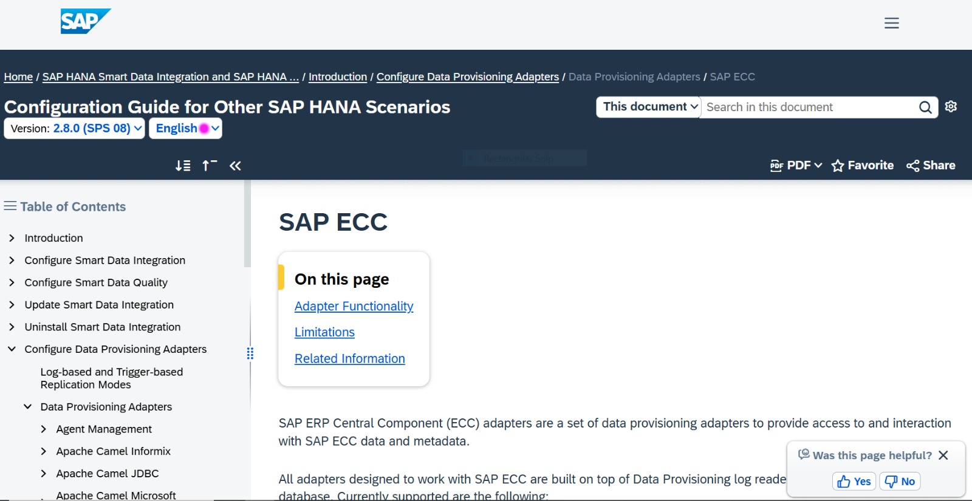Viewport: 972px width, 501px height.
Task: Open the hamburger menu at top right
Action: tap(891, 23)
